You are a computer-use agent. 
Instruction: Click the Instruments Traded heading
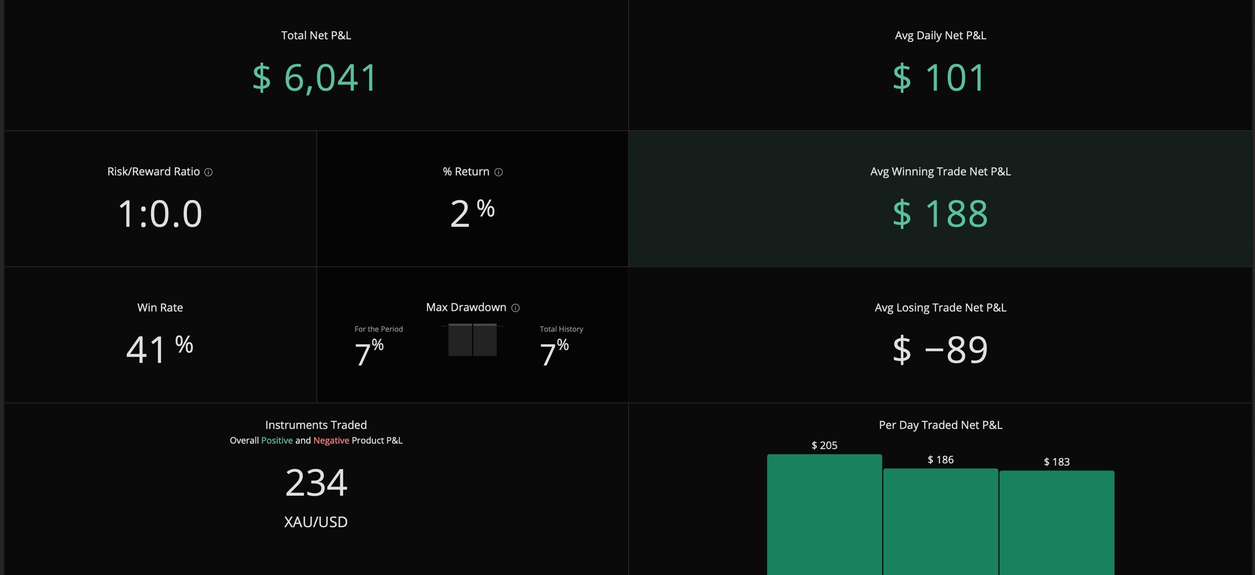pyautogui.click(x=316, y=425)
